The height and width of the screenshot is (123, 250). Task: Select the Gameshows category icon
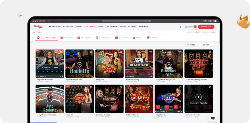97,38
